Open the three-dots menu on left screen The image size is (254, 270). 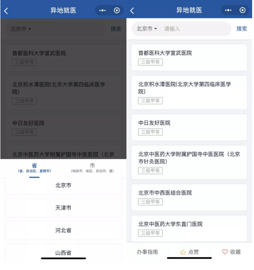click(103, 10)
